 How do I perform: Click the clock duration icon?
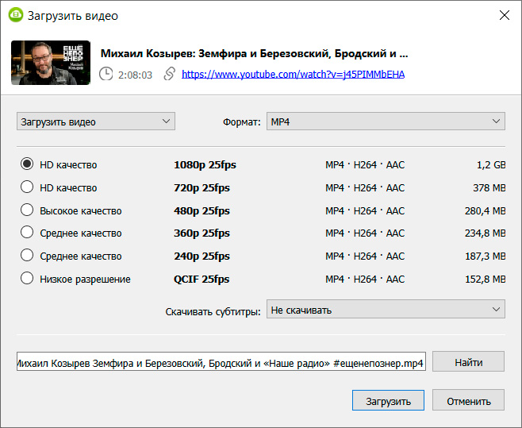tap(106, 74)
